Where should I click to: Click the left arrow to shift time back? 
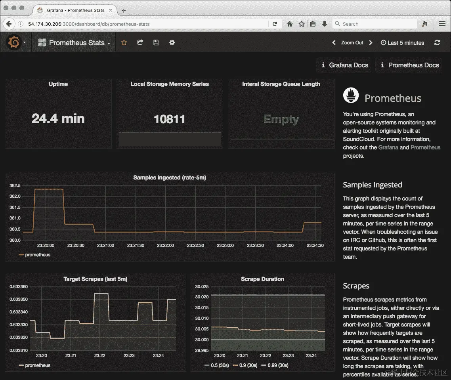(x=334, y=42)
